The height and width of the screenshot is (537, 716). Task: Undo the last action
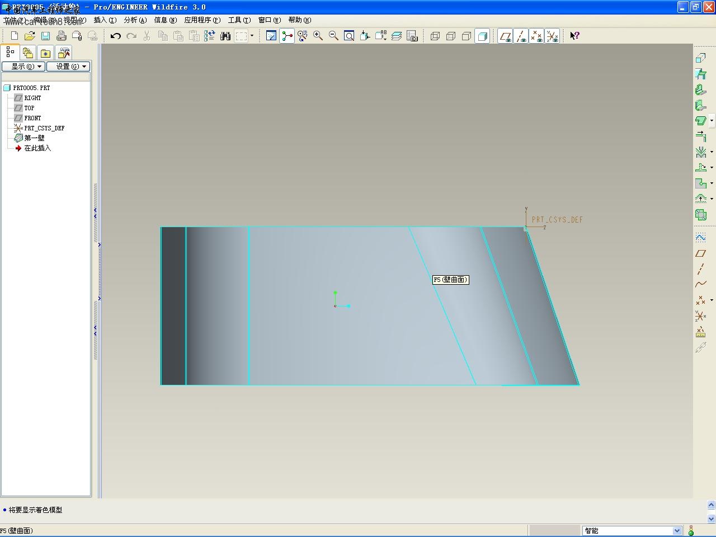click(116, 36)
